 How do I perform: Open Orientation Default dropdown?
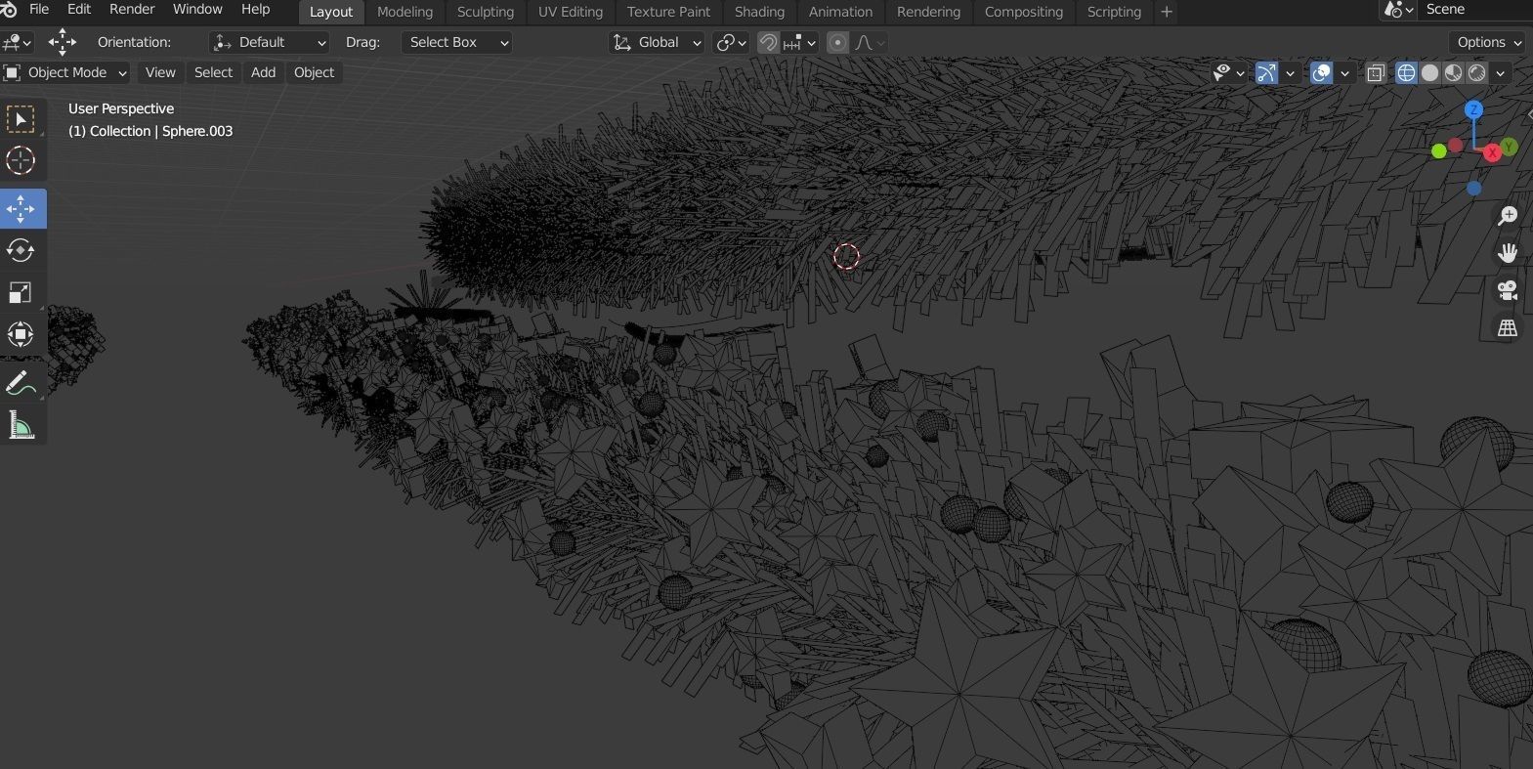(270, 42)
